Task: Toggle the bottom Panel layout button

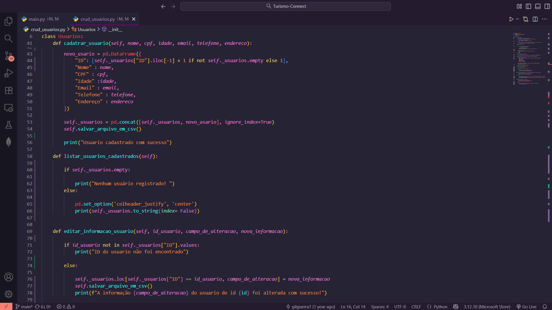Action: pos(538,6)
